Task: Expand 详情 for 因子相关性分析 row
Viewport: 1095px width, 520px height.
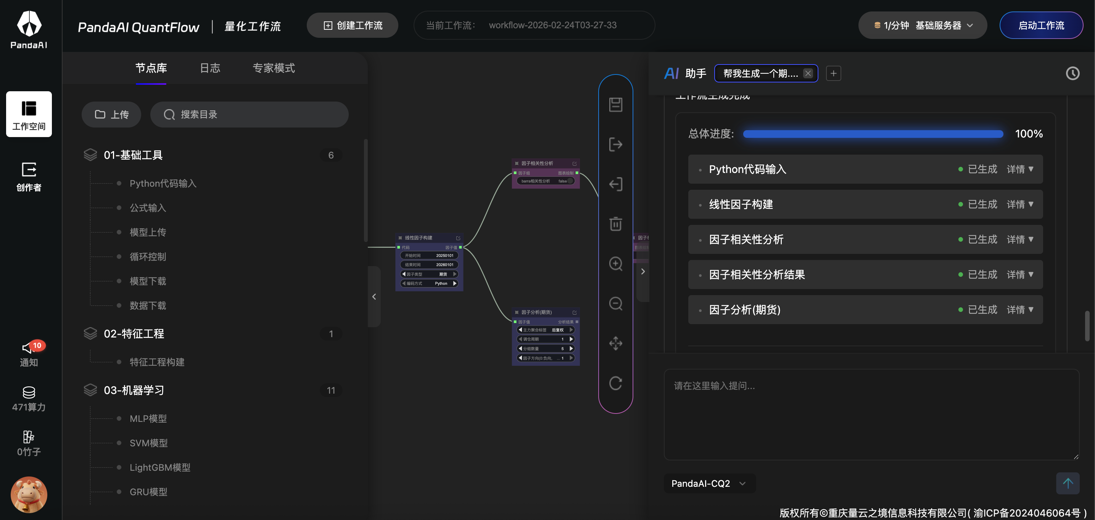Action: coord(1020,240)
